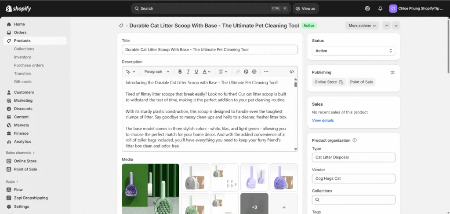Click the Publishing manage settings icon
450x214 pixels.
(392, 73)
